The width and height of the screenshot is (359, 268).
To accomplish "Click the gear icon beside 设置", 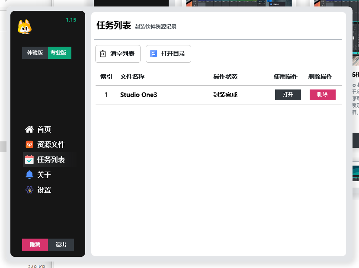I will [29, 190].
